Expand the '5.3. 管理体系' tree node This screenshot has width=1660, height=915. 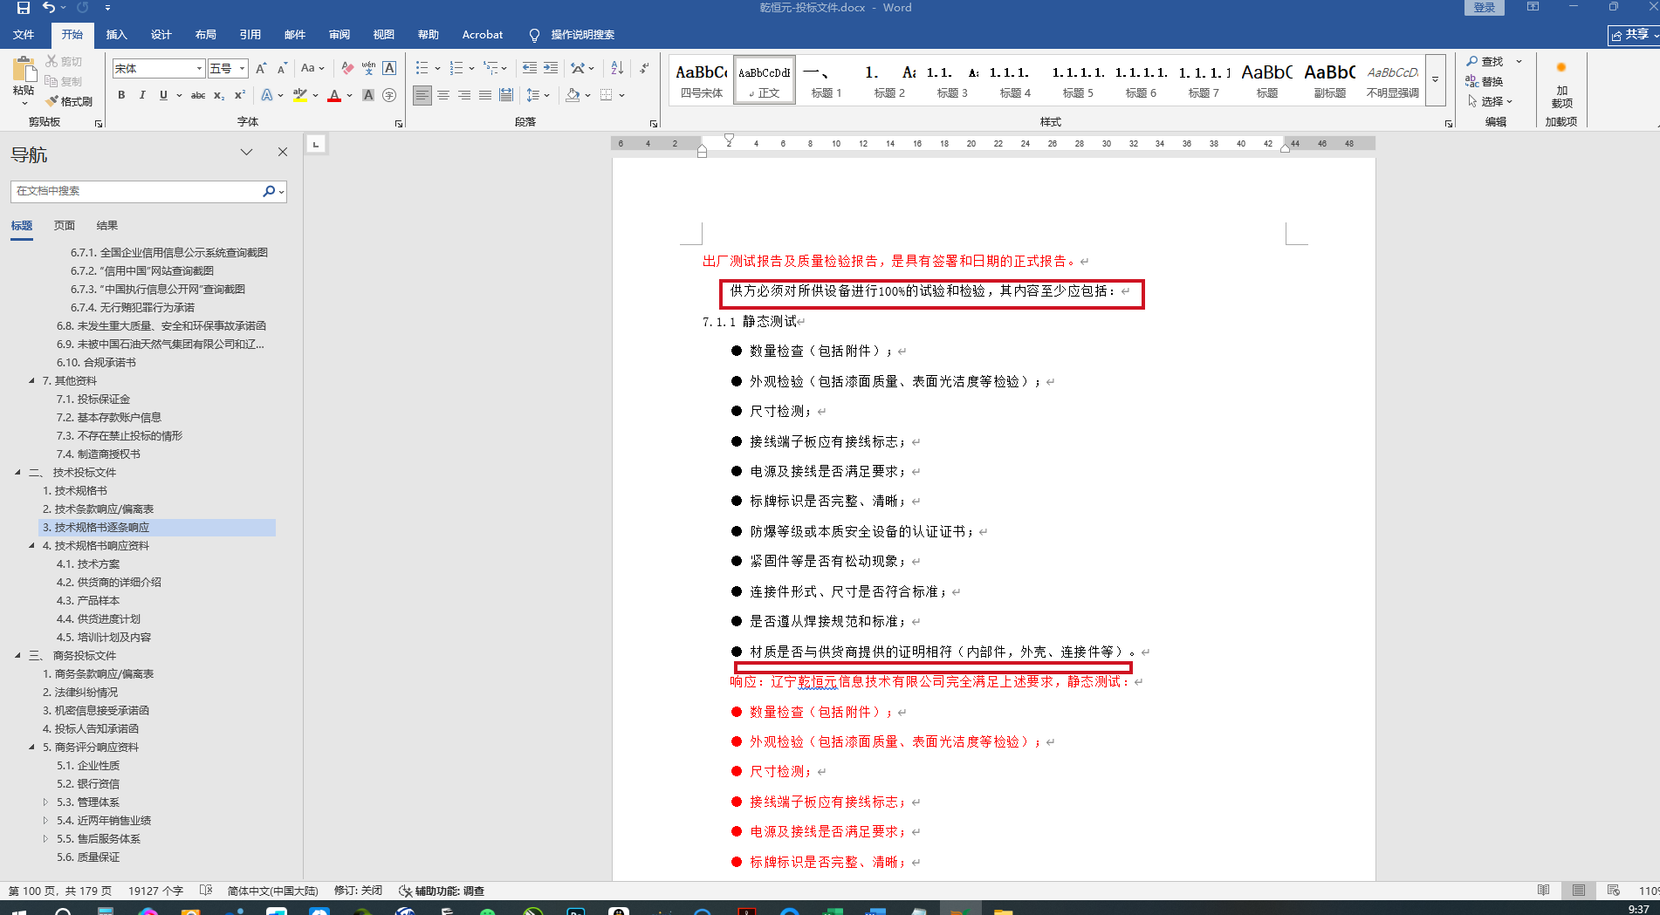[46, 802]
